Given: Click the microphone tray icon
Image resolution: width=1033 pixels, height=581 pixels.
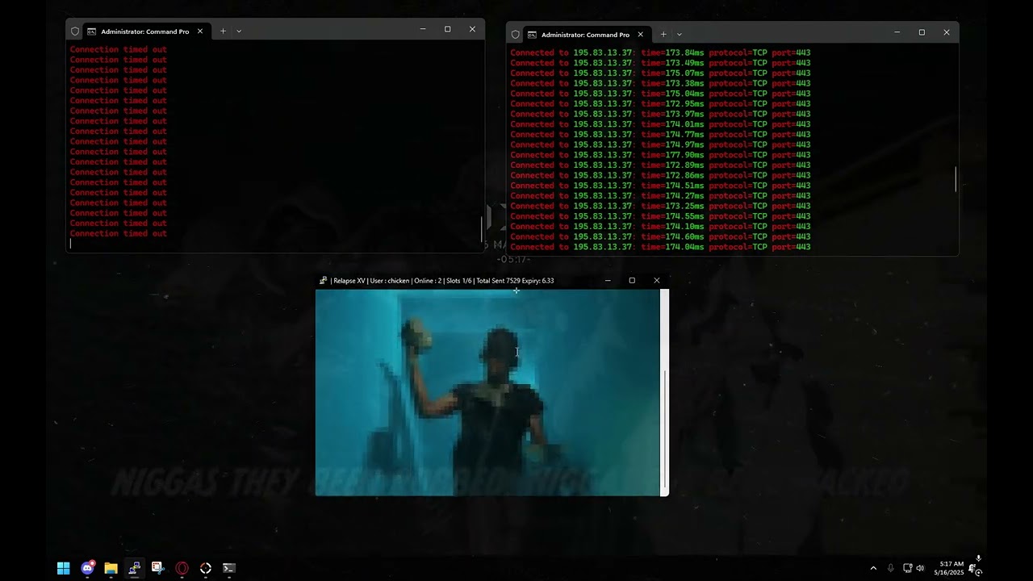Looking at the screenshot, I should pyautogui.click(x=890, y=568).
